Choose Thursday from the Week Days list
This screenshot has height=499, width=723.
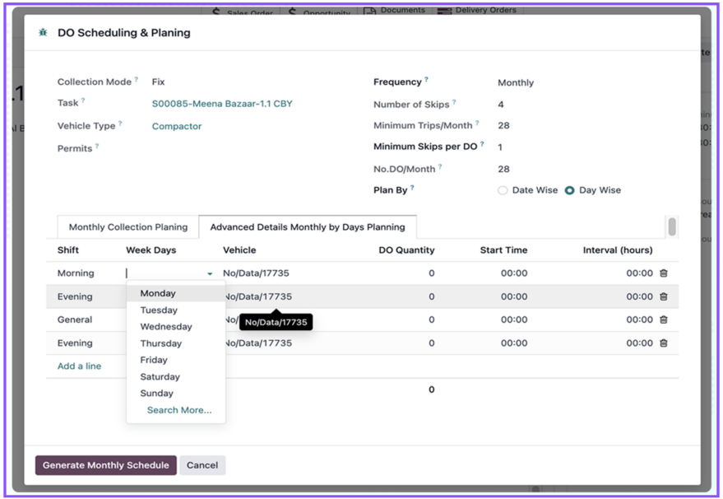[160, 343]
